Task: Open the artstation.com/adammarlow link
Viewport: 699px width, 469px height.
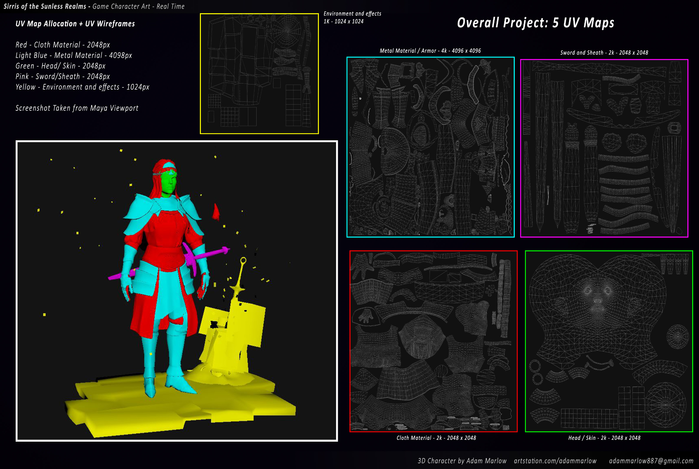Action: [x=555, y=461]
